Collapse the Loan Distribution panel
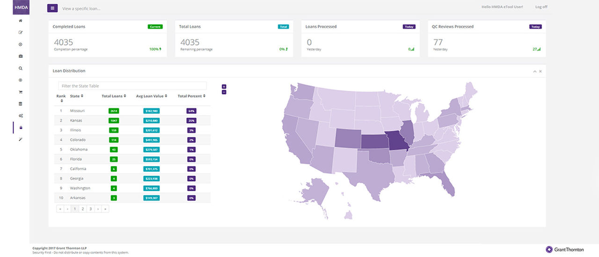 coord(534,71)
